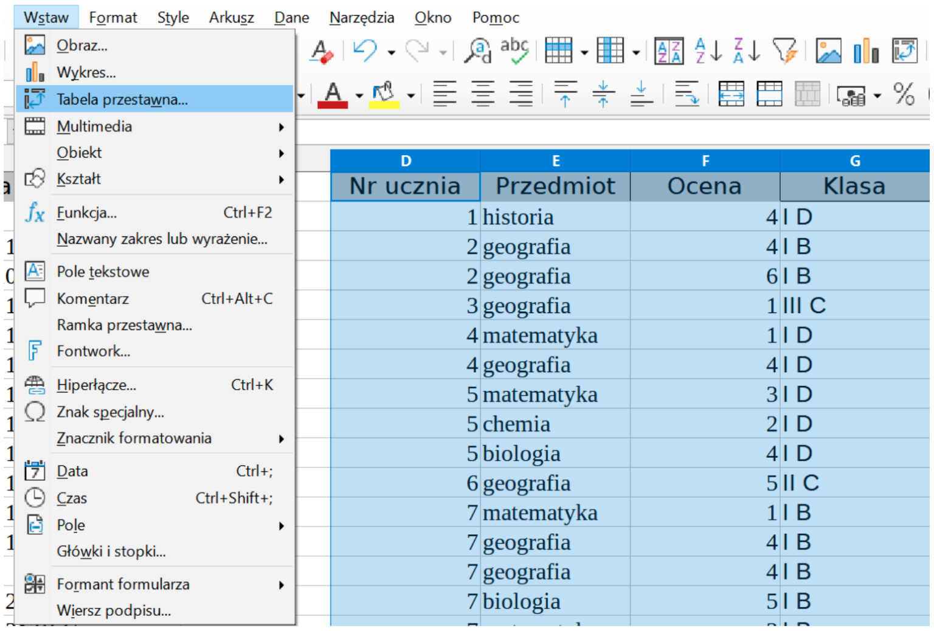Screen dimensions: 934x631
Task: Toggle wrap text in cell
Action: (687, 94)
